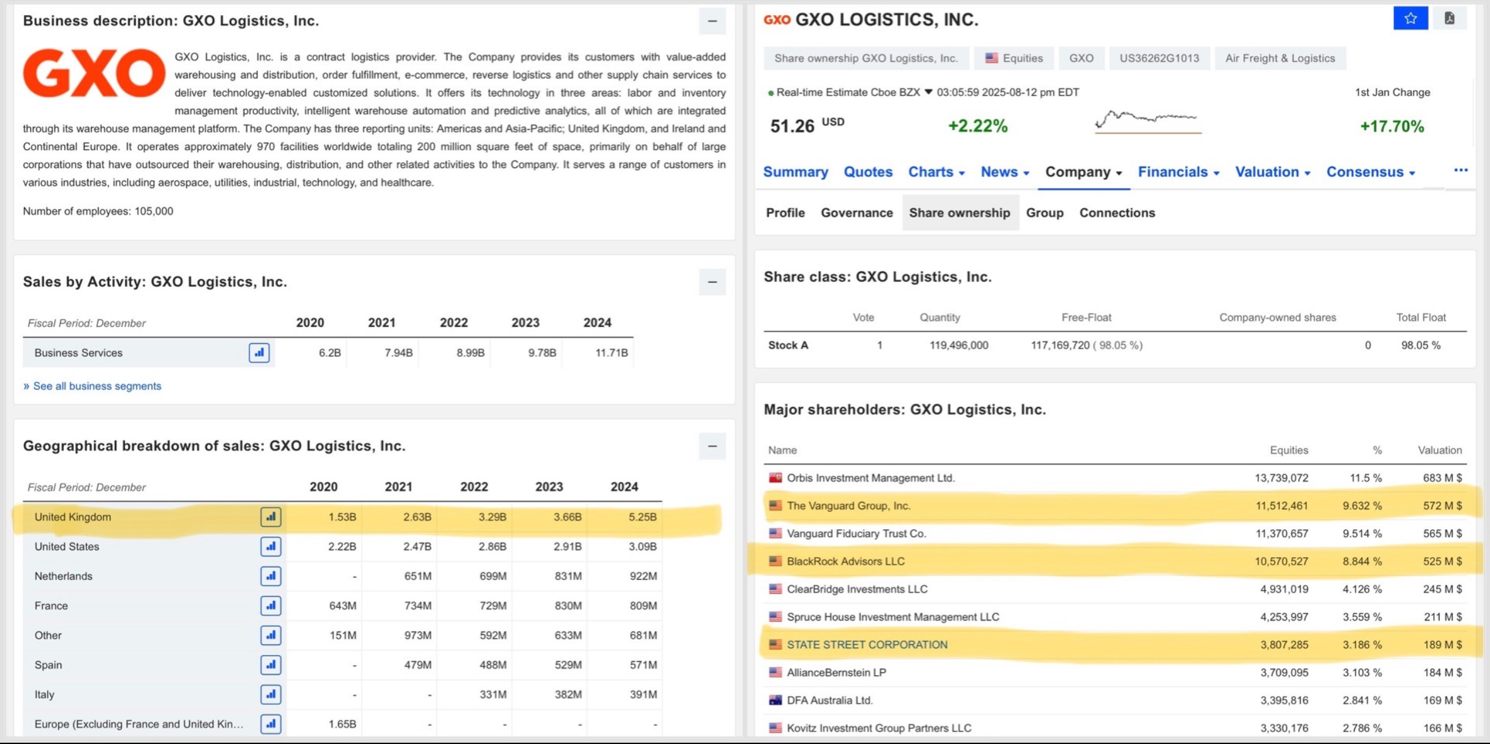Image resolution: width=1490 pixels, height=744 pixels.
Task: Click the flag icon next to DFA Australia
Action: (775, 700)
